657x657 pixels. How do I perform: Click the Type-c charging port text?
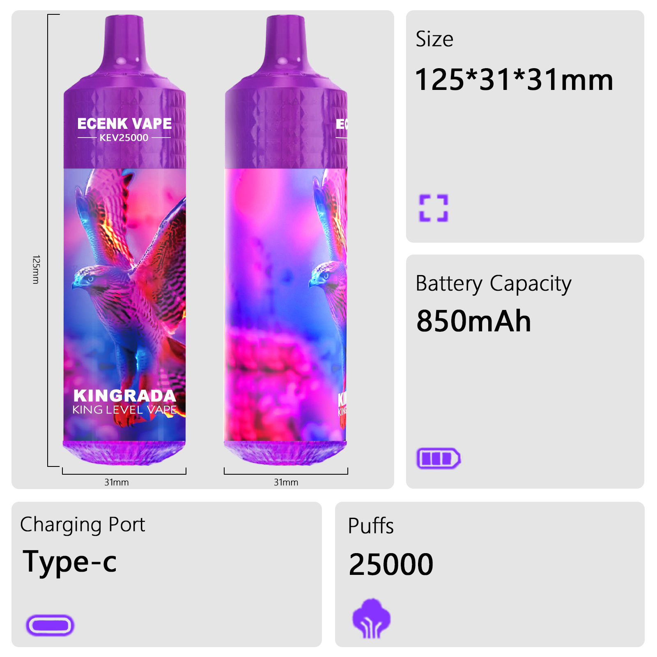[70, 562]
